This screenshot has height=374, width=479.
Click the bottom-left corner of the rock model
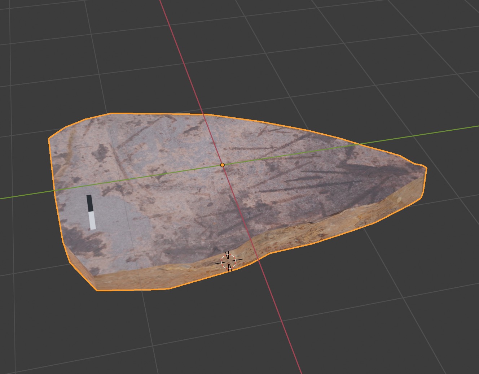click(97, 290)
